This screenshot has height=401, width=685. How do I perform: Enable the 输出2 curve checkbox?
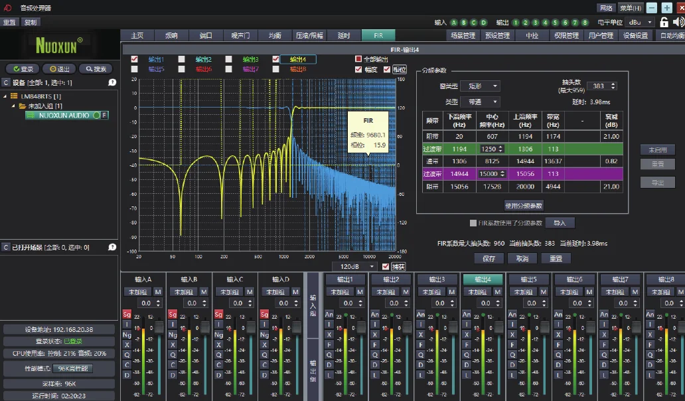click(x=182, y=59)
